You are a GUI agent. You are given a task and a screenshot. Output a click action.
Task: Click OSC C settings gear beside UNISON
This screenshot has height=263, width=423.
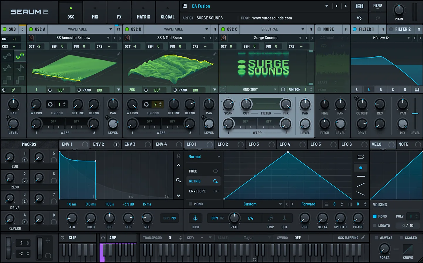(283, 90)
